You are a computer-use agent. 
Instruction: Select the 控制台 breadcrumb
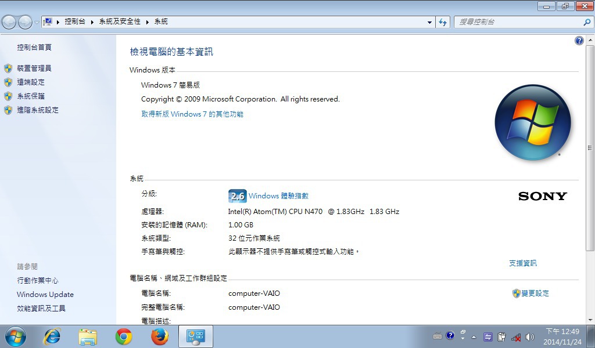tap(75, 21)
